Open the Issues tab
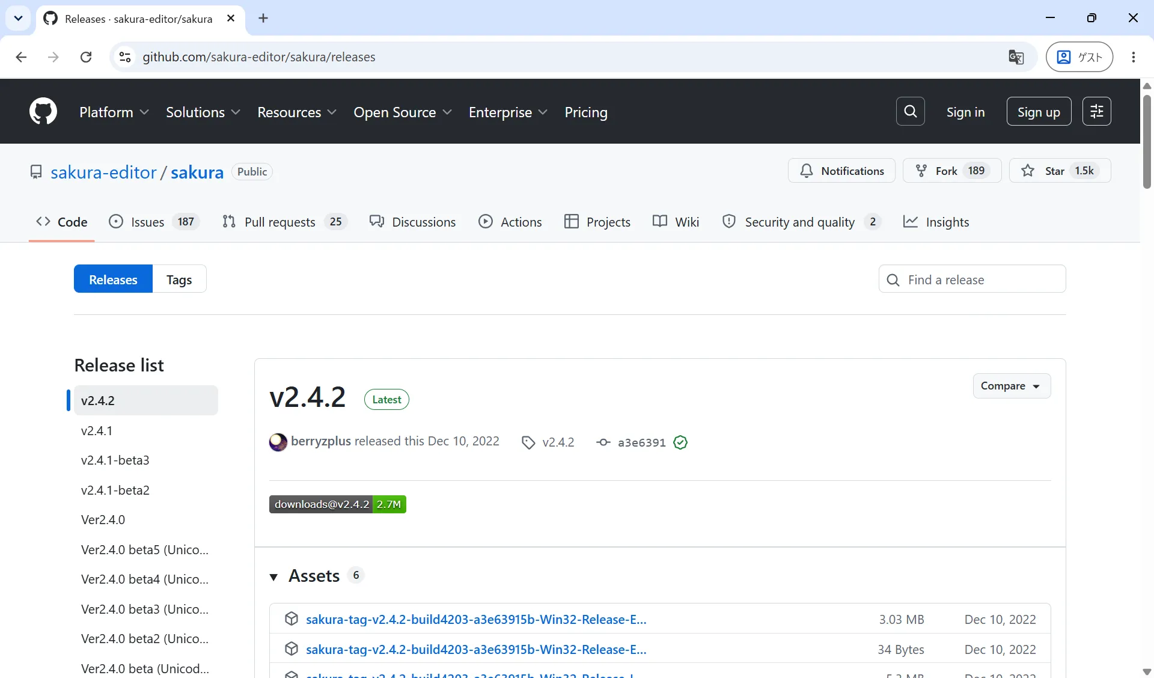This screenshot has width=1154, height=678. pos(154,222)
